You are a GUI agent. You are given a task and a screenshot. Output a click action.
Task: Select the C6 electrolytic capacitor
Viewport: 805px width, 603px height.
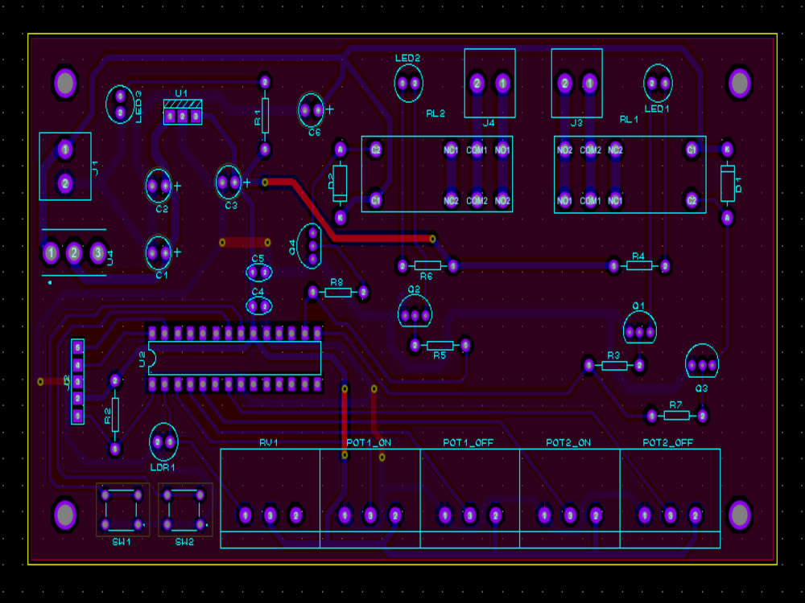click(312, 107)
